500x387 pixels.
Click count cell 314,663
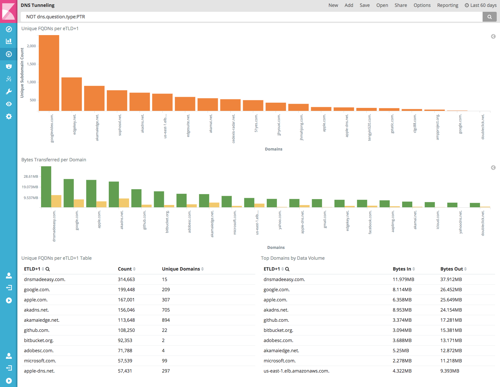point(126,279)
